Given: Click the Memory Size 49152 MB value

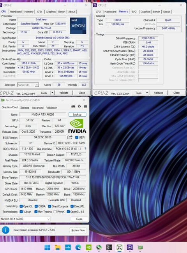Looking at the screenshot, I should pos(30,172).
